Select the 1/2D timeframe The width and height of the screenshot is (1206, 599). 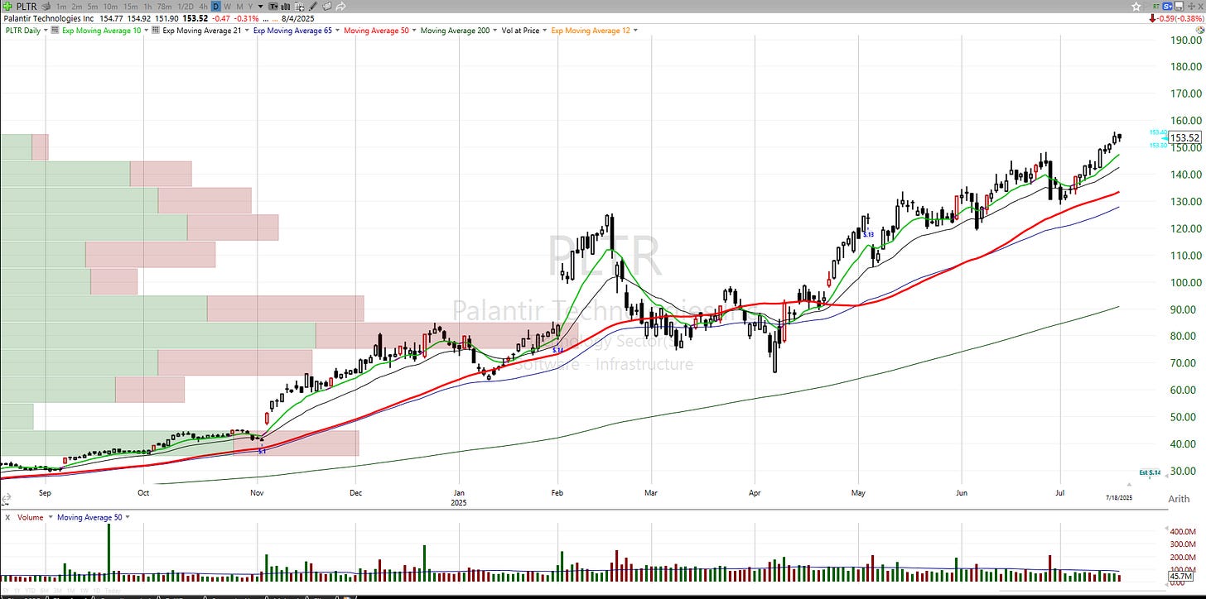(x=186, y=6)
